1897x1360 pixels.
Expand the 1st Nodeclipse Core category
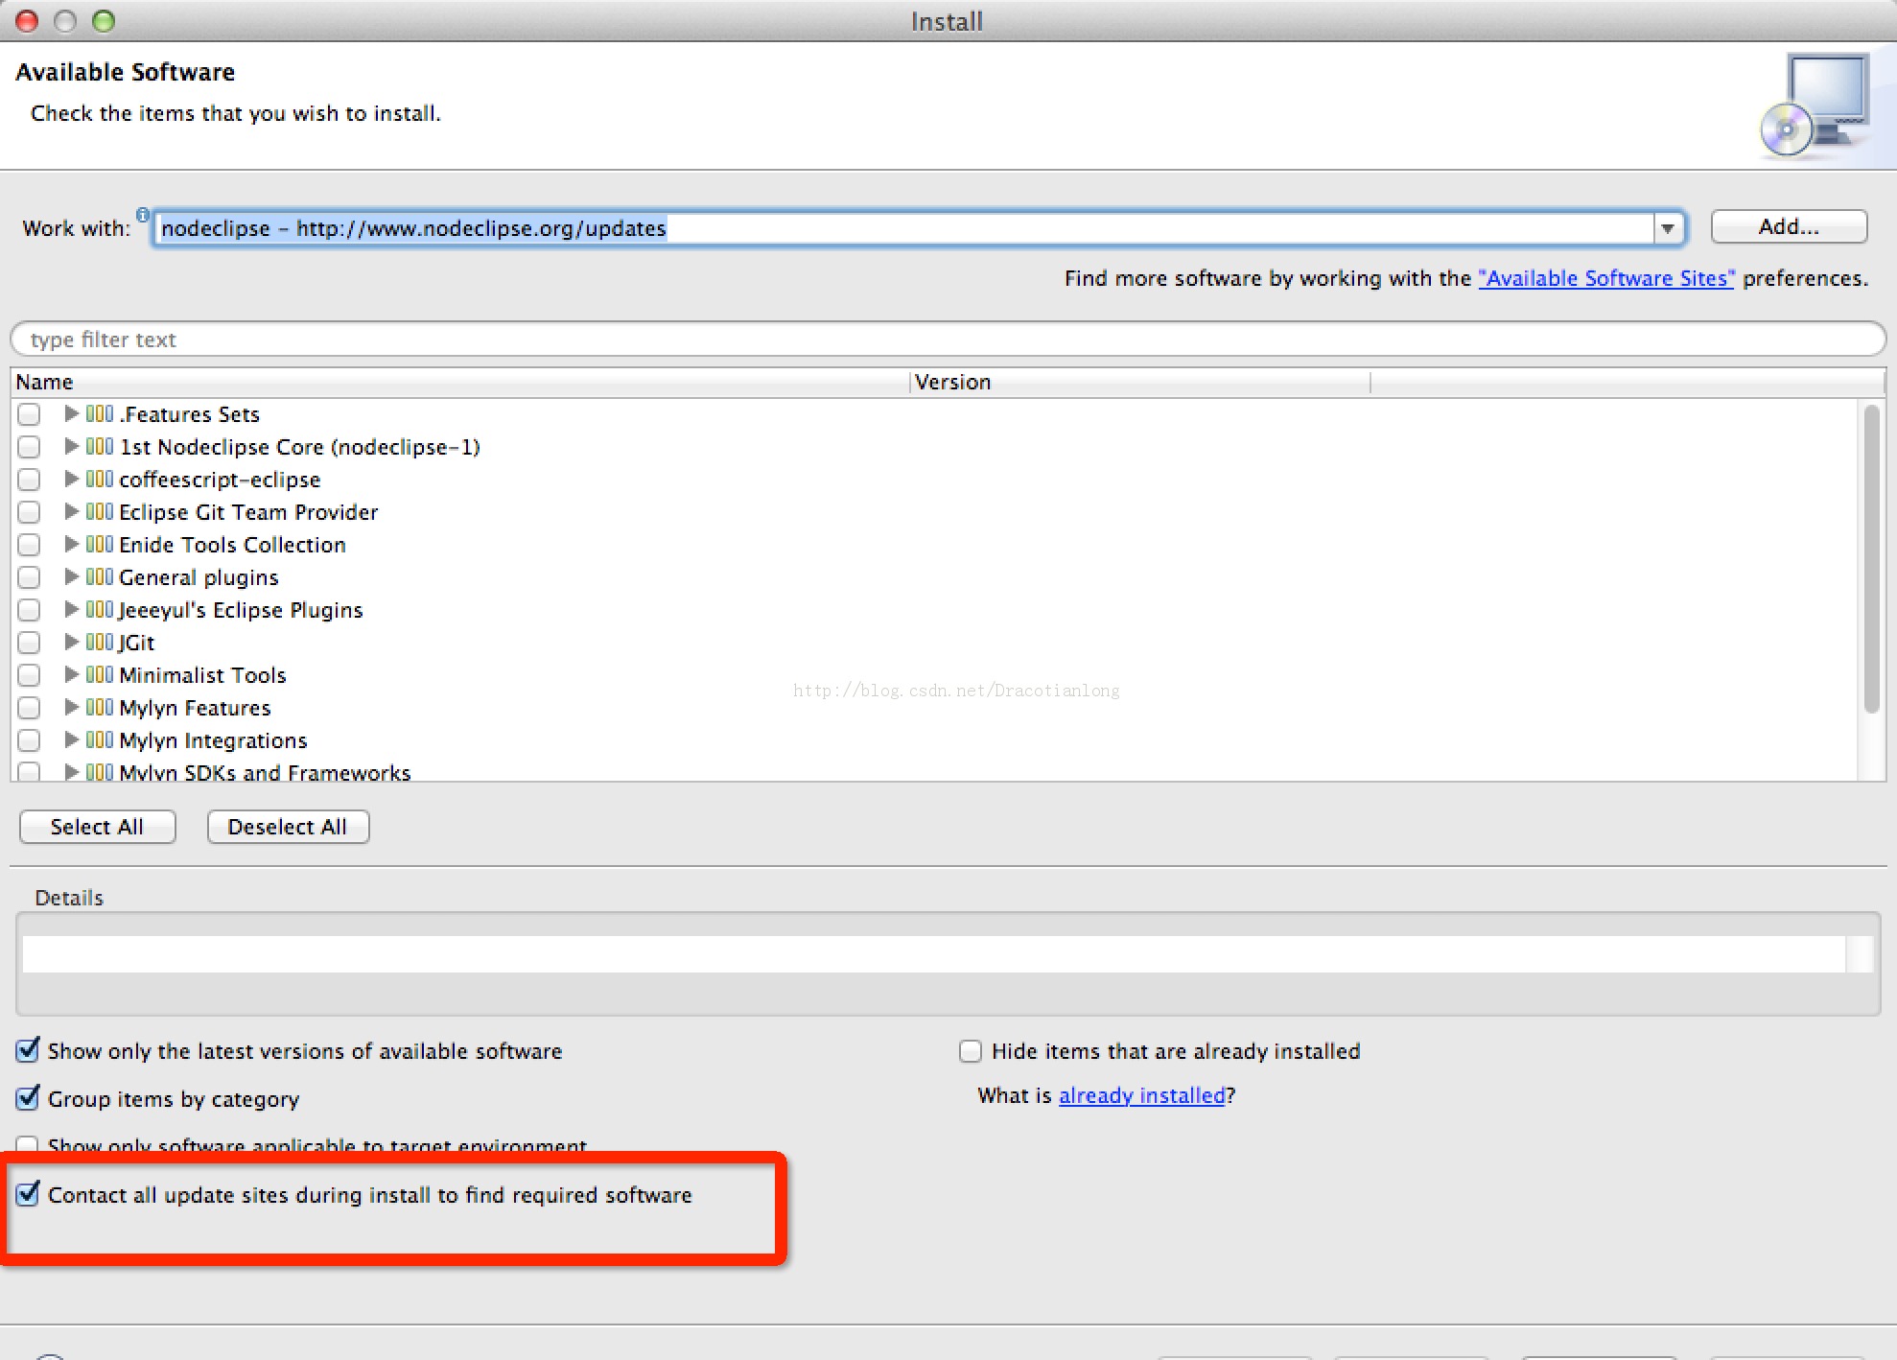[71, 446]
